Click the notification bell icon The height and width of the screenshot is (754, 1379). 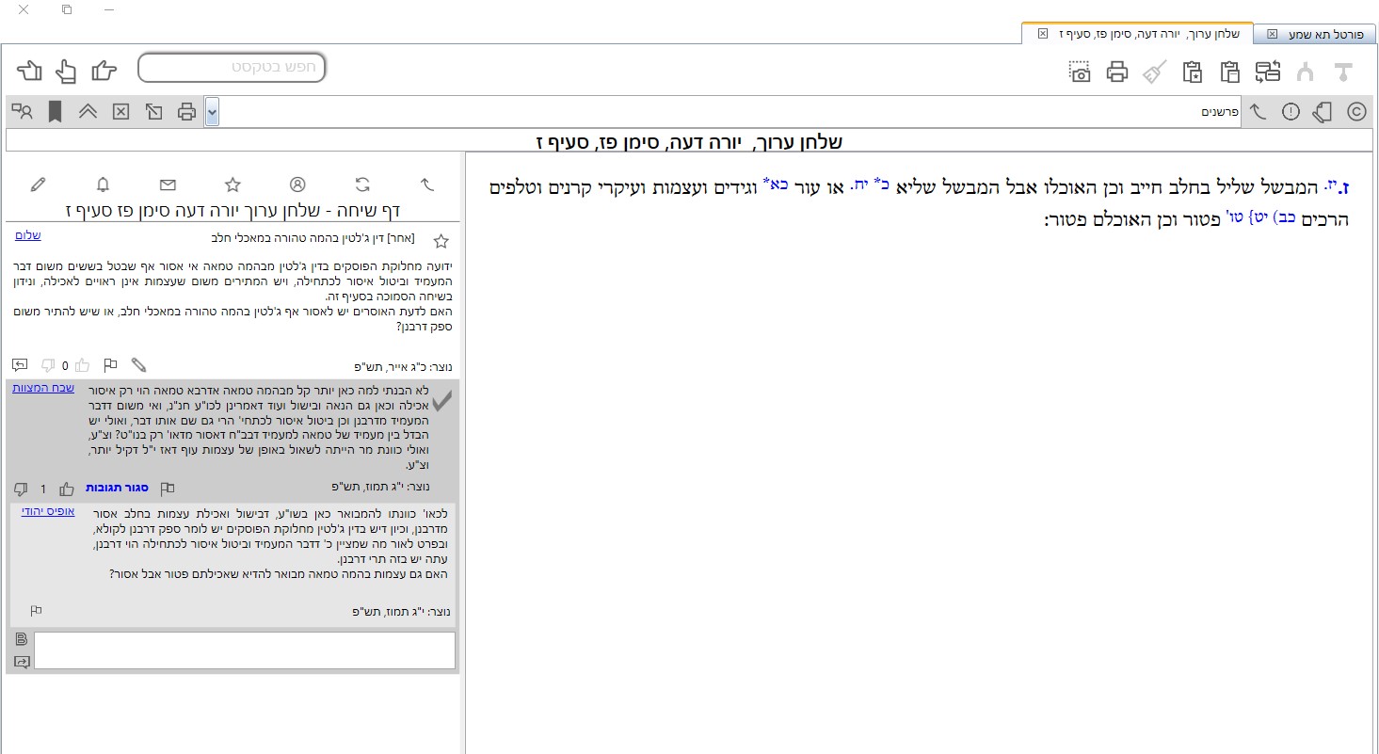pyautogui.click(x=103, y=184)
